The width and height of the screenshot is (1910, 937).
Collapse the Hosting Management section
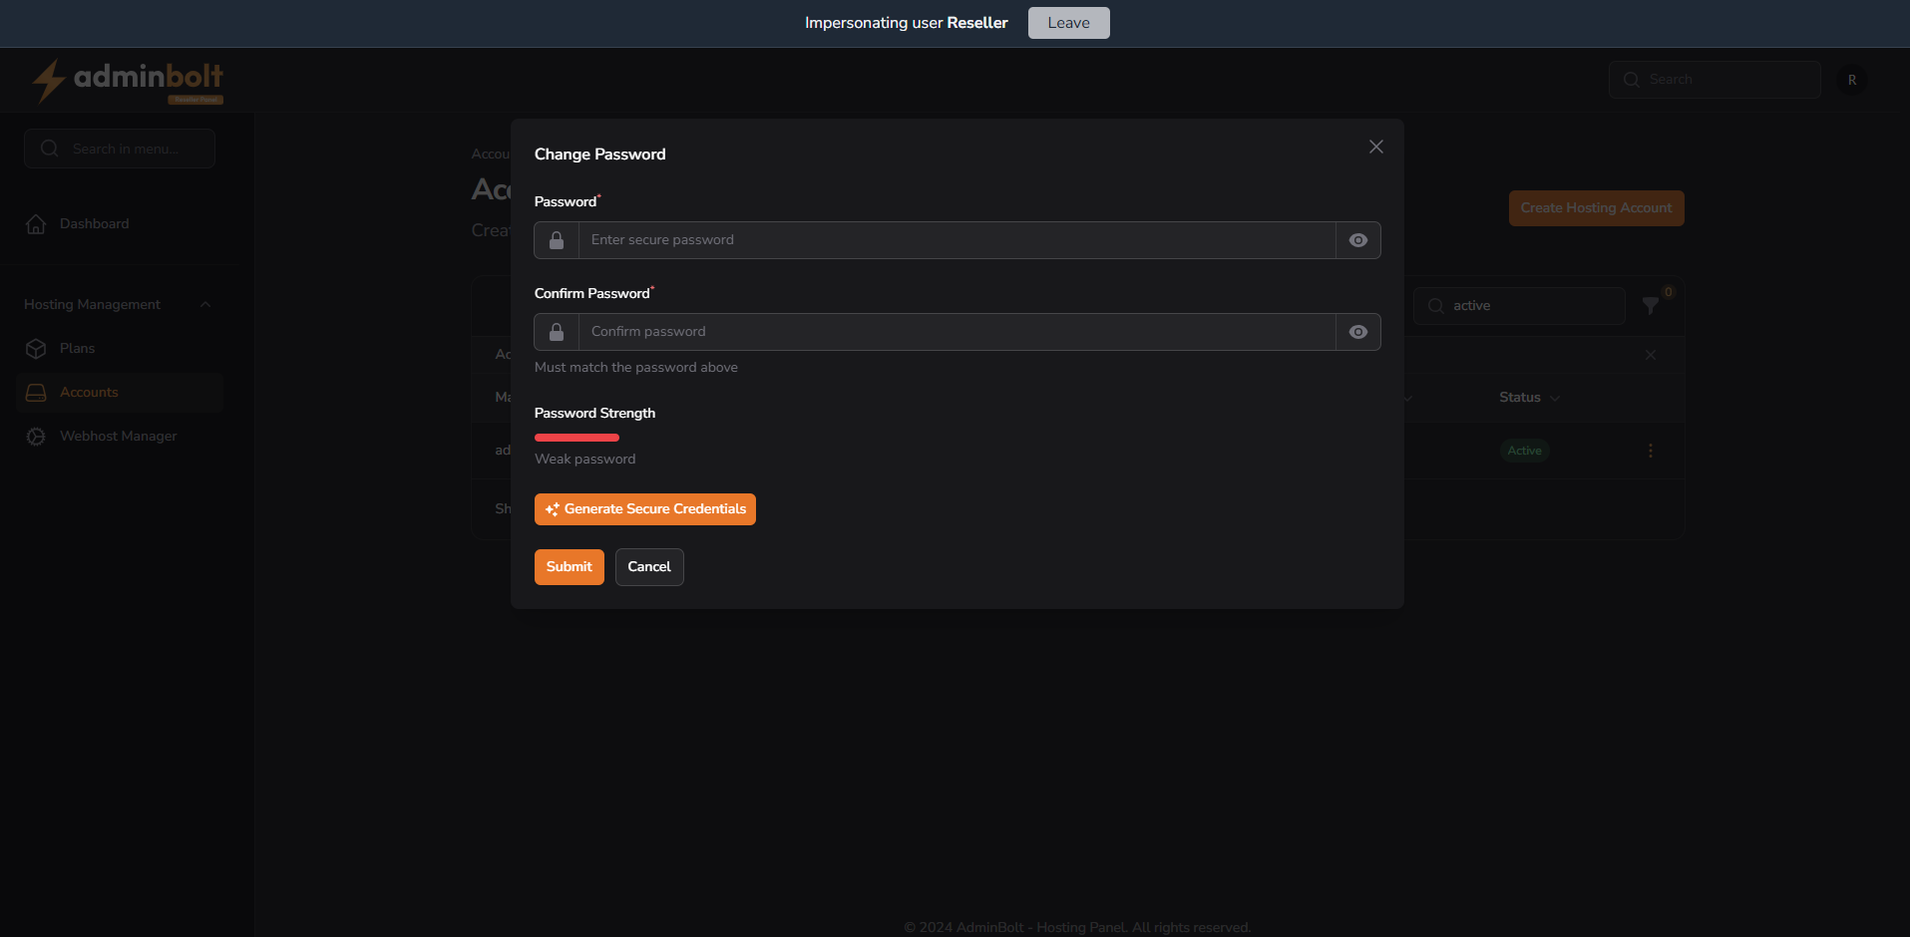point(206,304)
